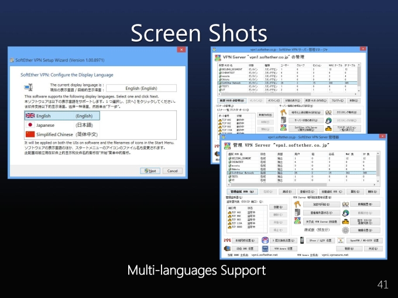This screenshot has height=298, width=398.
Task: Click the SoftEther logo beside the Japanese window heading
Action: 218,58
